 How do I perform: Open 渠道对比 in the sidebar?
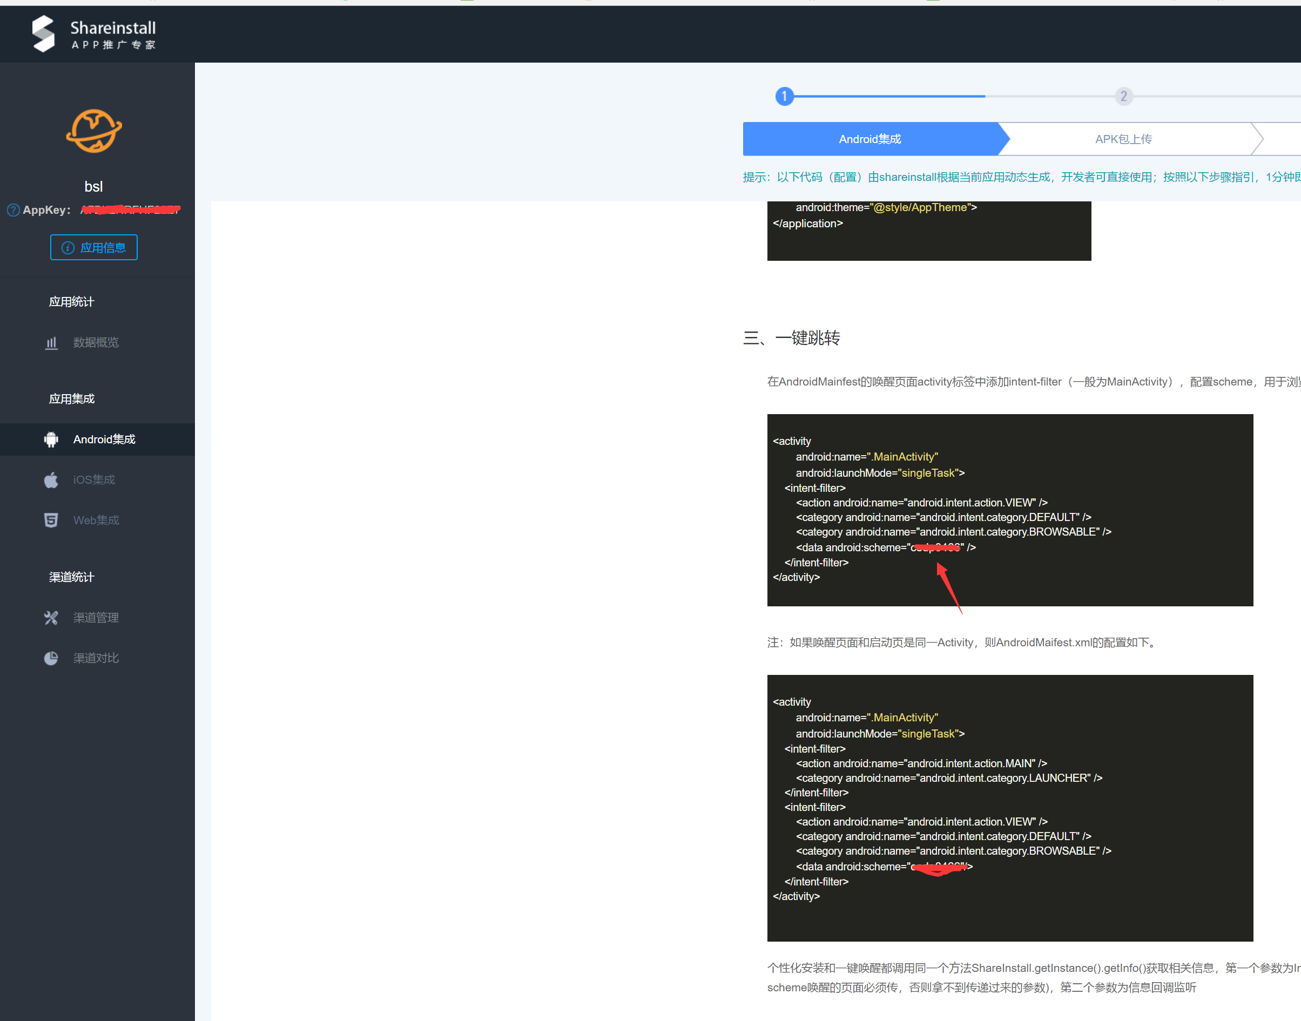(x=96, y=658)
